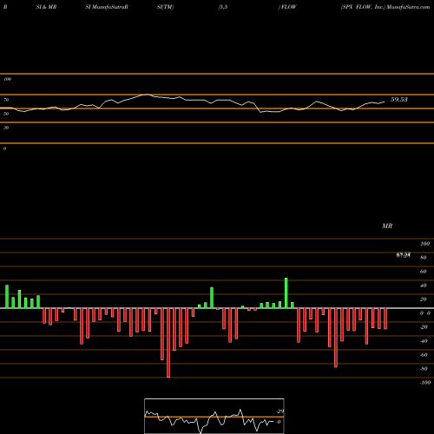Click the -29 label in mini chart
The height and width of the screenshot is (434, 434).
point(280,411)
